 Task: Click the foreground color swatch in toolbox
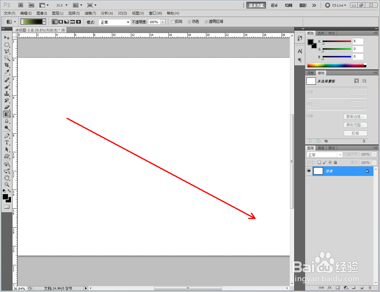pos(5,197)
